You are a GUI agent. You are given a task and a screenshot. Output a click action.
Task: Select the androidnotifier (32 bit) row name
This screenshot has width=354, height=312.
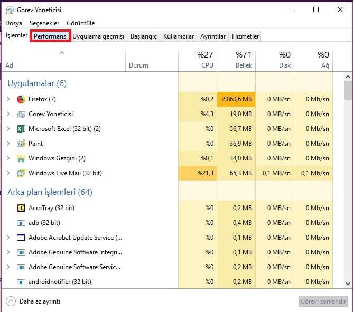pos(60,282)
